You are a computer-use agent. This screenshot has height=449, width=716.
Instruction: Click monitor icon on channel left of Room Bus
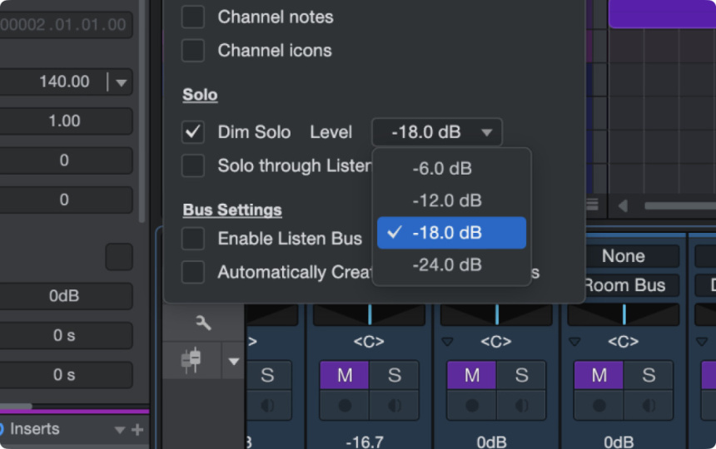521,405
